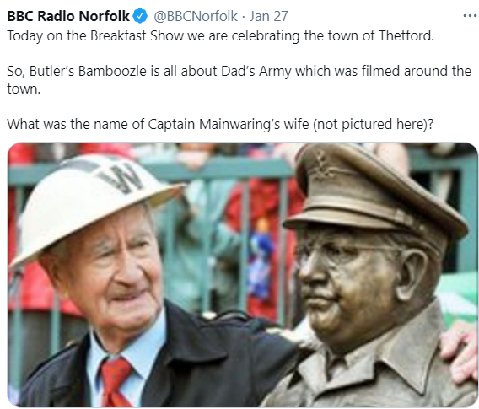This screenshot has width=479, height=409.
Task: Open the @BBCNorfolk handle link
Action: tap(196, 16)
